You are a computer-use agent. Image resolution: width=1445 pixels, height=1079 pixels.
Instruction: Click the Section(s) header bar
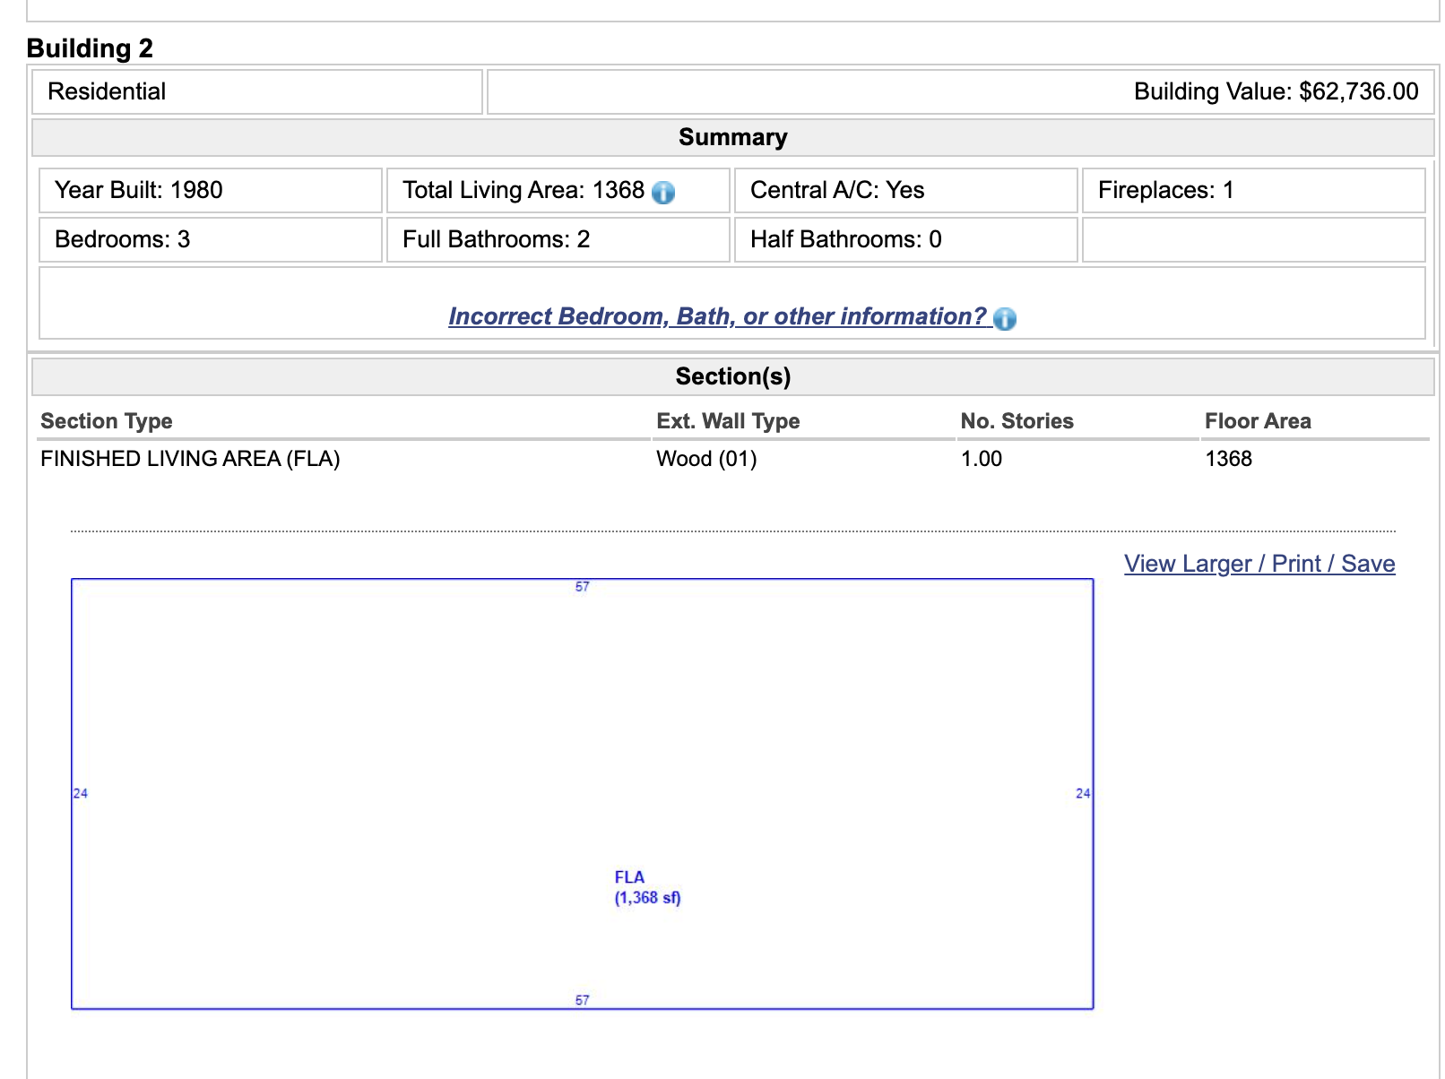(x=732, y=376)
